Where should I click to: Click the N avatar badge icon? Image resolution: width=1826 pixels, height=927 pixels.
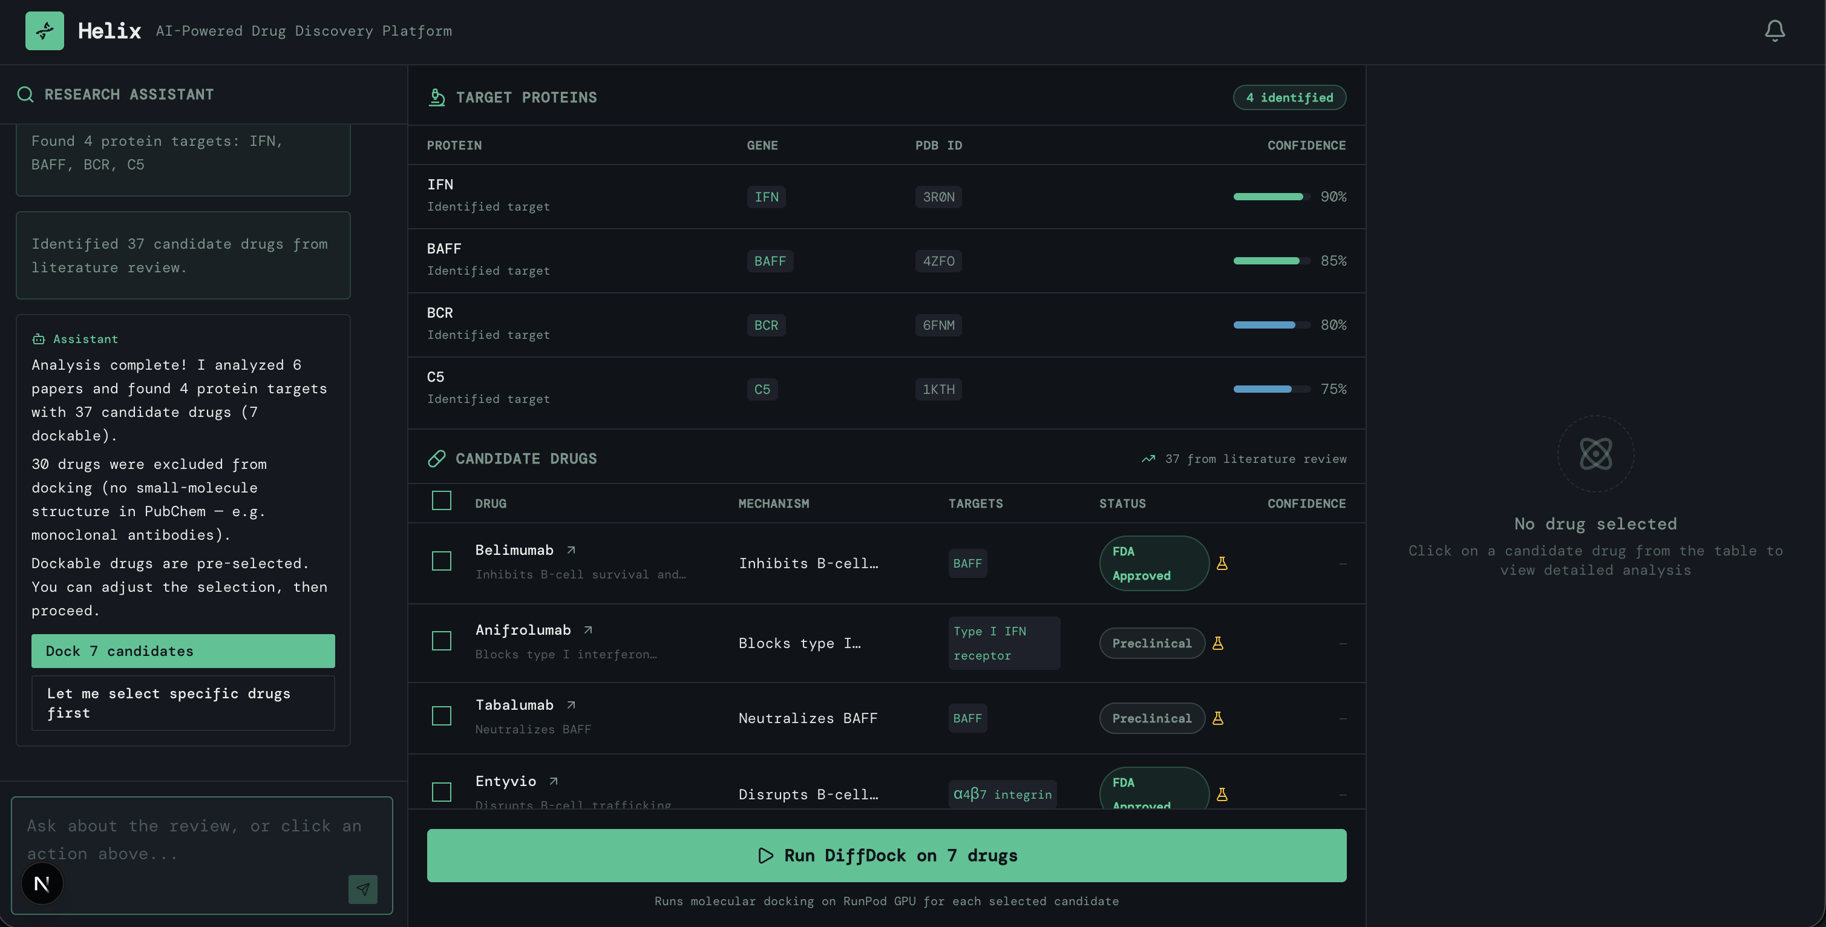click(42, 883)
